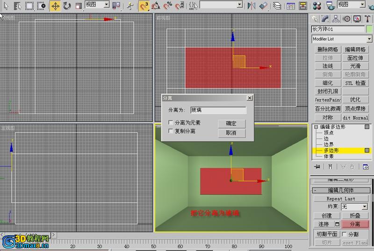Collapse the 编辑多边形 modifier tree
The image size is (374, 251).
click(316, 127)
